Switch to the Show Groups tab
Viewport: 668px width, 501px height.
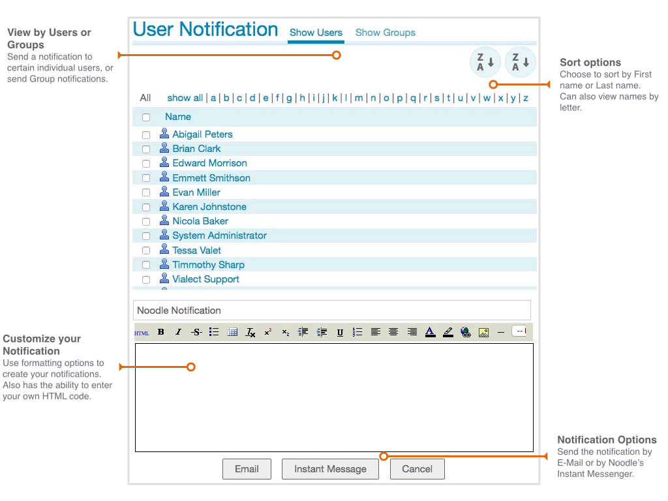[385, 33]
